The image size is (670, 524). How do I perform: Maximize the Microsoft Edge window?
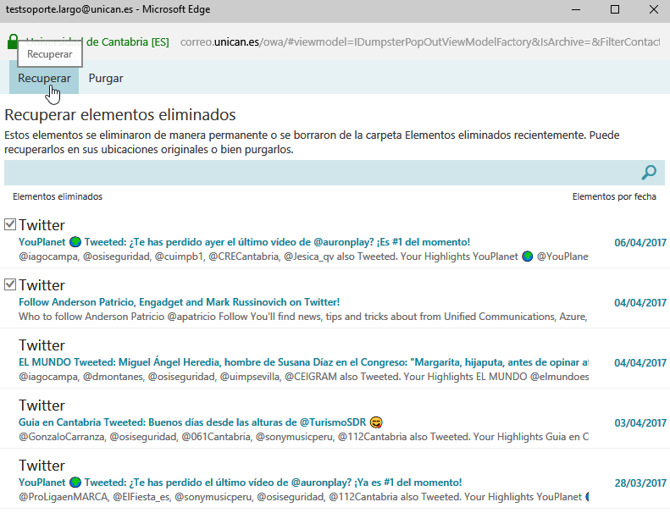(x=615, y=9)
